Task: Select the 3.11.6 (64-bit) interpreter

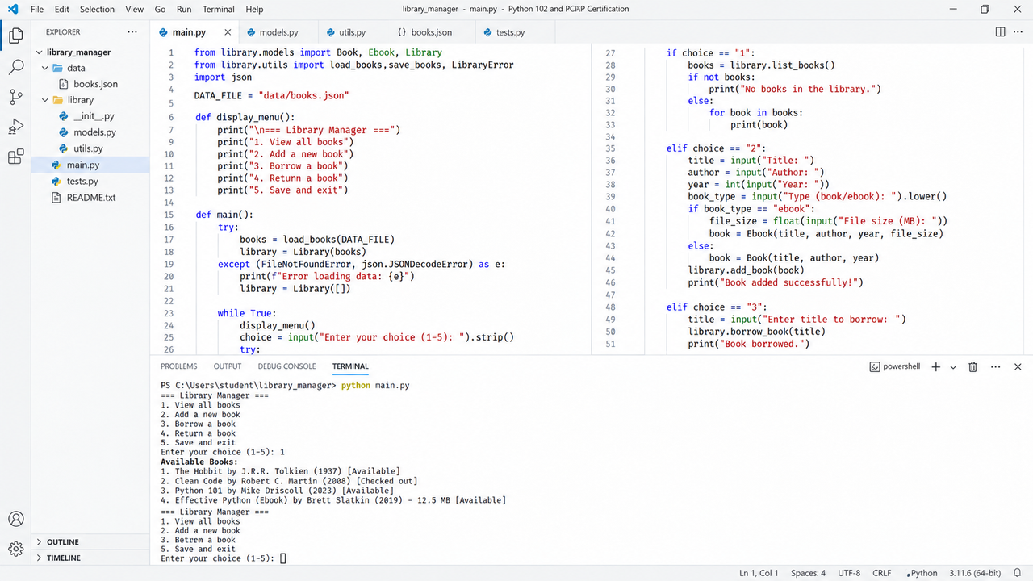Action: point(975,573)
